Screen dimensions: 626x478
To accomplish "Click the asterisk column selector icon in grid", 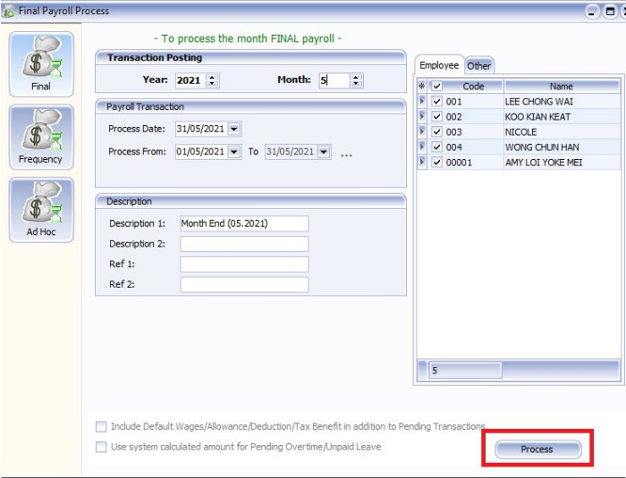I will (422, 87).
